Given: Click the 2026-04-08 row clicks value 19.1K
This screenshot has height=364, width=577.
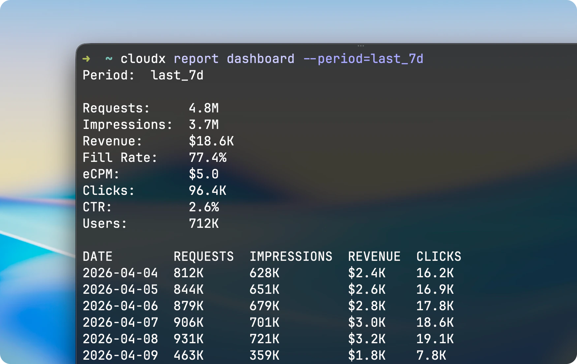Looking at the screenshot, I should [435, 339].
